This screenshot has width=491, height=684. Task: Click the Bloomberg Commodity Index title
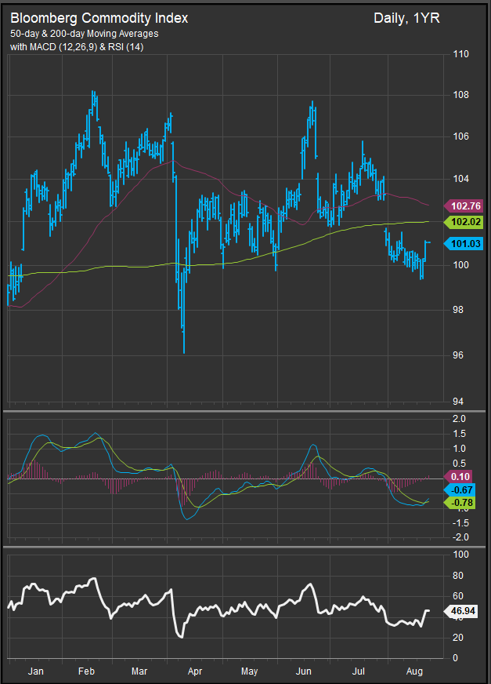point(99,17)
